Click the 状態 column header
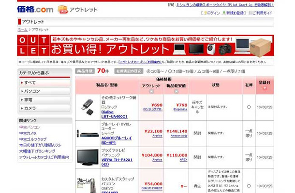The image size is (295, 193). 216,85
